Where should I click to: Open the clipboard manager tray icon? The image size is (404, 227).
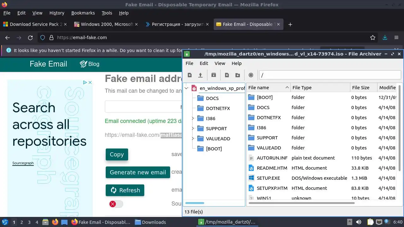click(370, 222)
